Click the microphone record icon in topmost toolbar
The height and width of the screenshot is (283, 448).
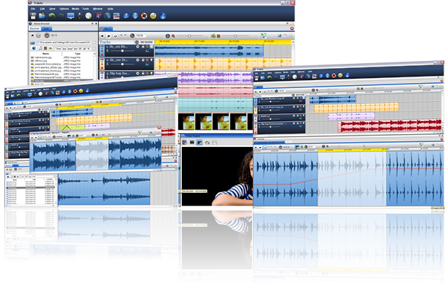coord(80,16)
